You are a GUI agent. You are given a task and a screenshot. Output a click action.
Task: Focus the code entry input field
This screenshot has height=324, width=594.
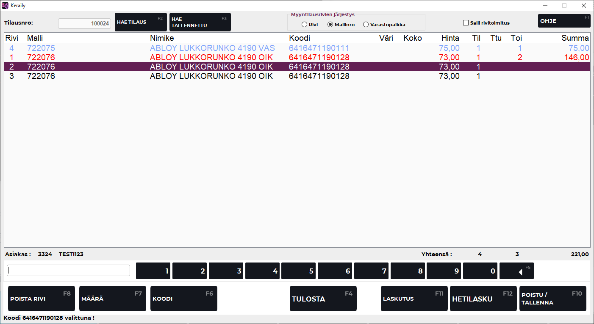(69, 271)
